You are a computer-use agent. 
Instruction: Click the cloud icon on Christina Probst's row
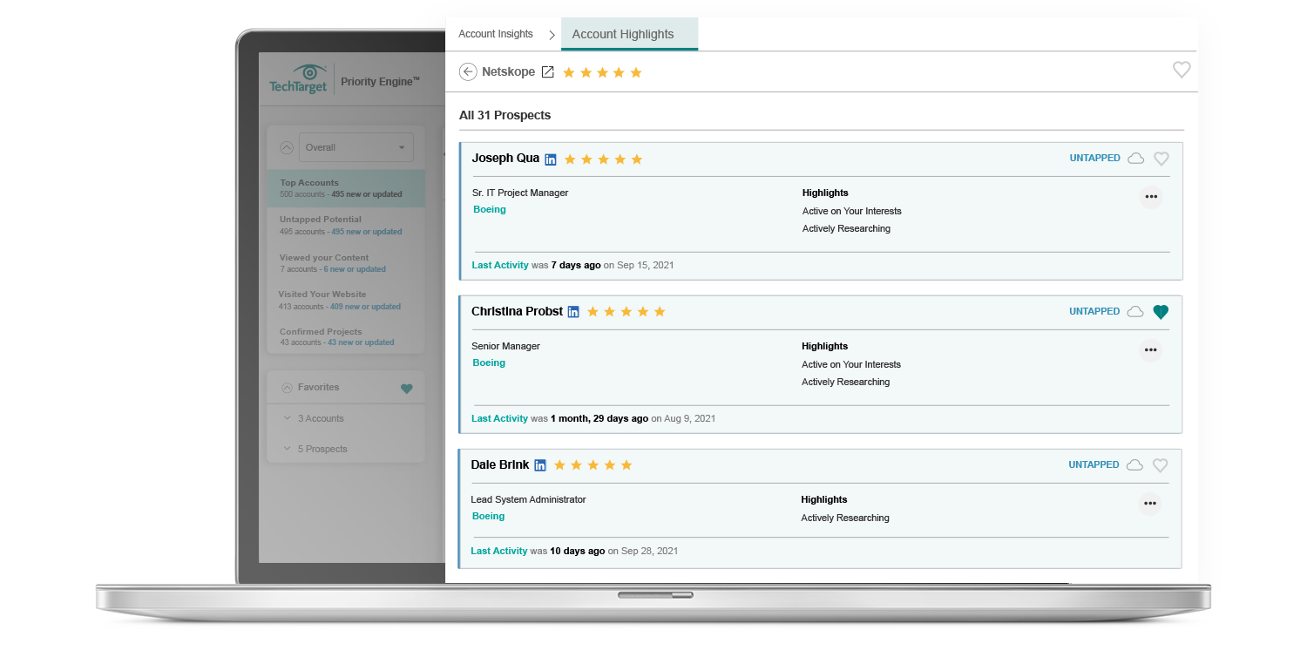1135,311
